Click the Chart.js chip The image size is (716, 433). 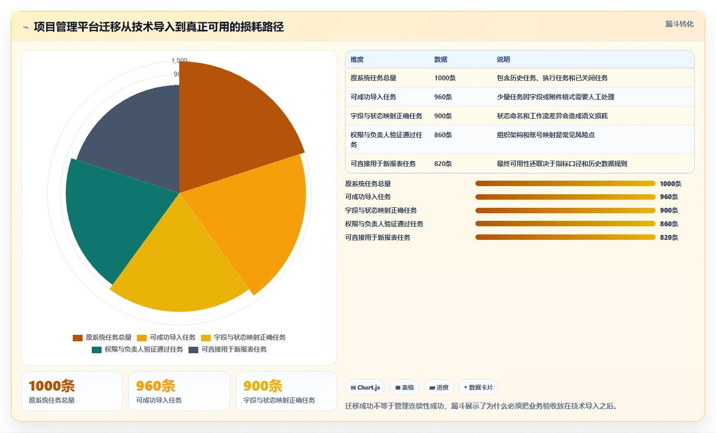365,387
